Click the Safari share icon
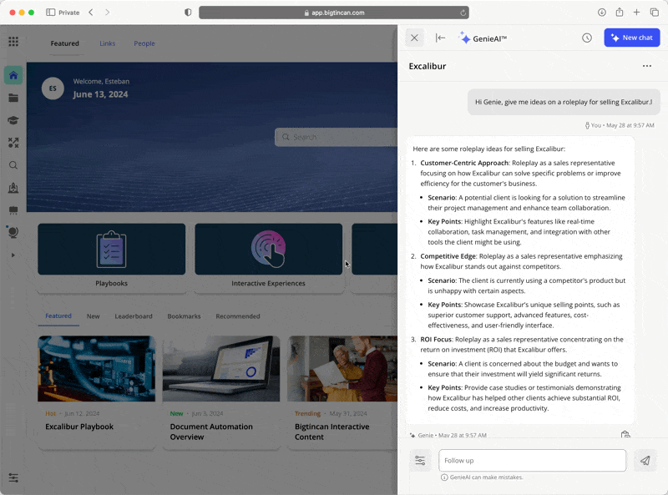This screenshot has width=668, height=495. (620, 13)
